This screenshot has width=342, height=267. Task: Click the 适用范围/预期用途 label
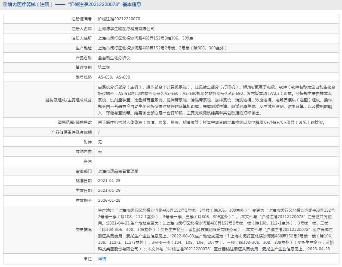[74, 122]
